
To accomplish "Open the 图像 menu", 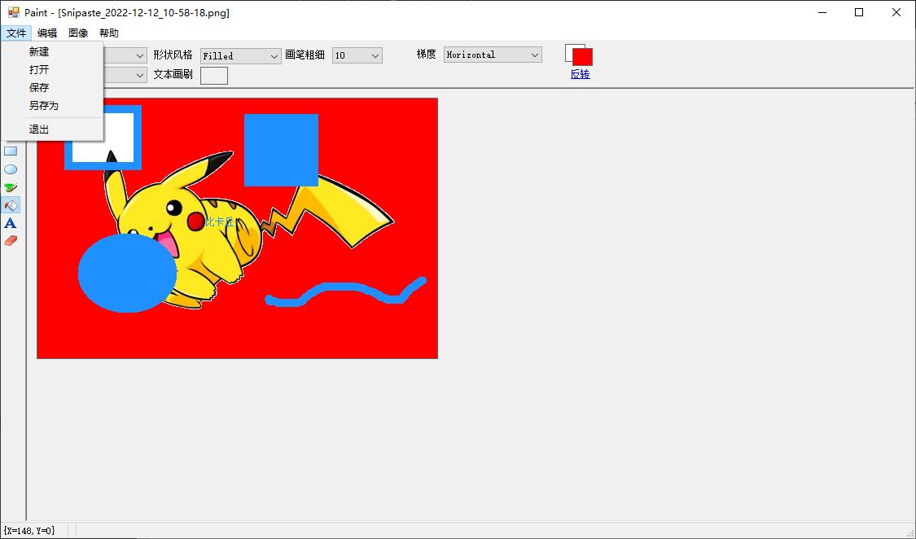I will coord(78,33).
